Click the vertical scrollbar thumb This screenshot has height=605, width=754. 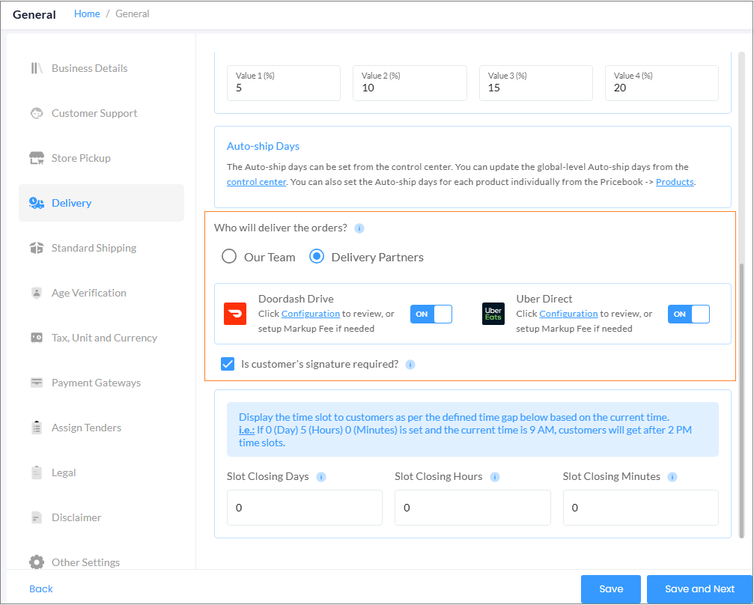tap(741, 400)
